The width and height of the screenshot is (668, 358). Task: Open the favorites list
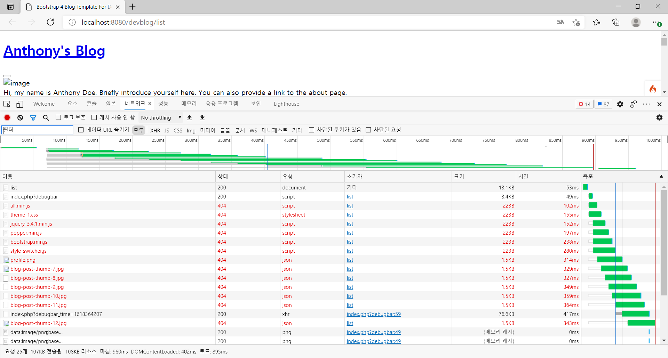597,22
